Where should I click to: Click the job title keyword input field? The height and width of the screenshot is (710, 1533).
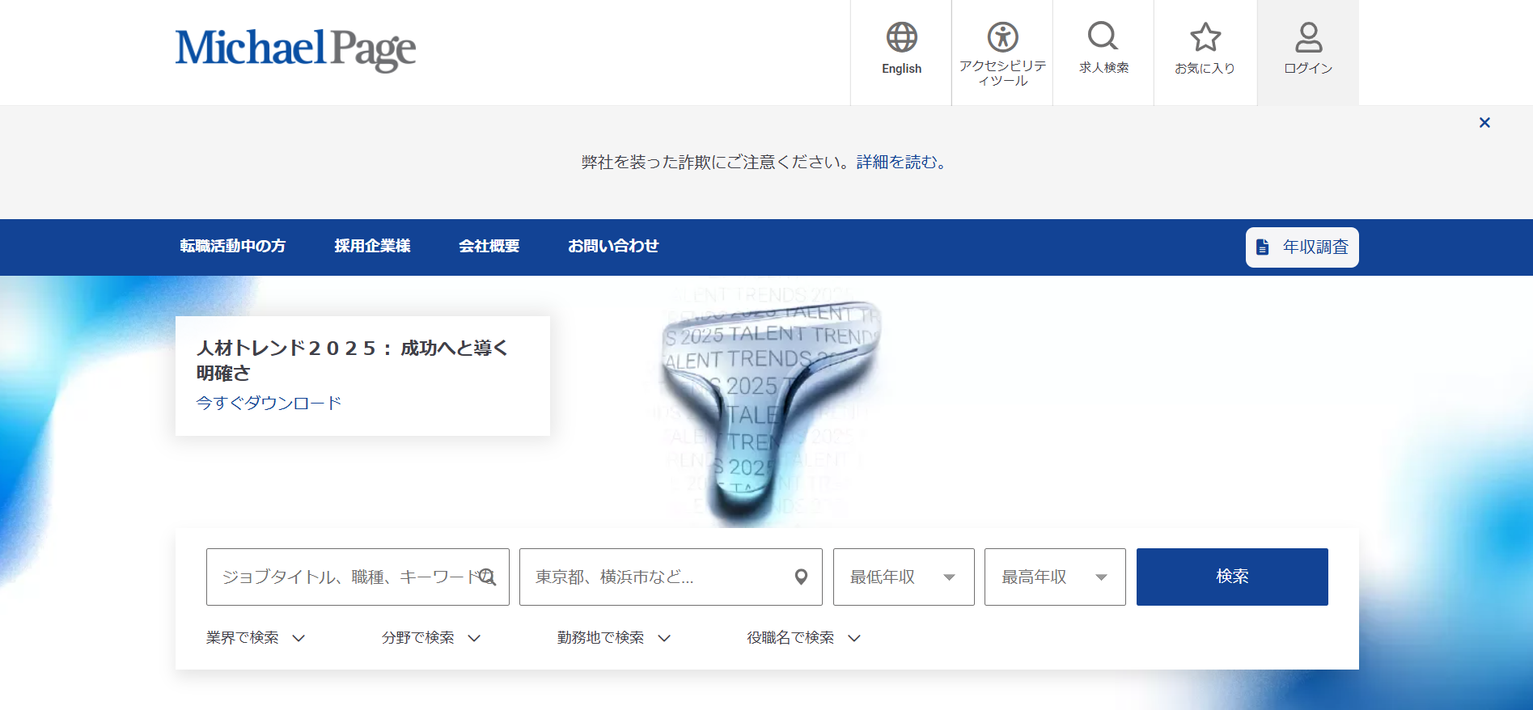pyautogui.click(x=344, y=577)
